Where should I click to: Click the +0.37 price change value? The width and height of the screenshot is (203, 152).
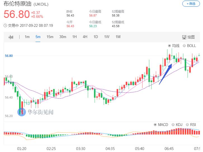tap(36, 13)
